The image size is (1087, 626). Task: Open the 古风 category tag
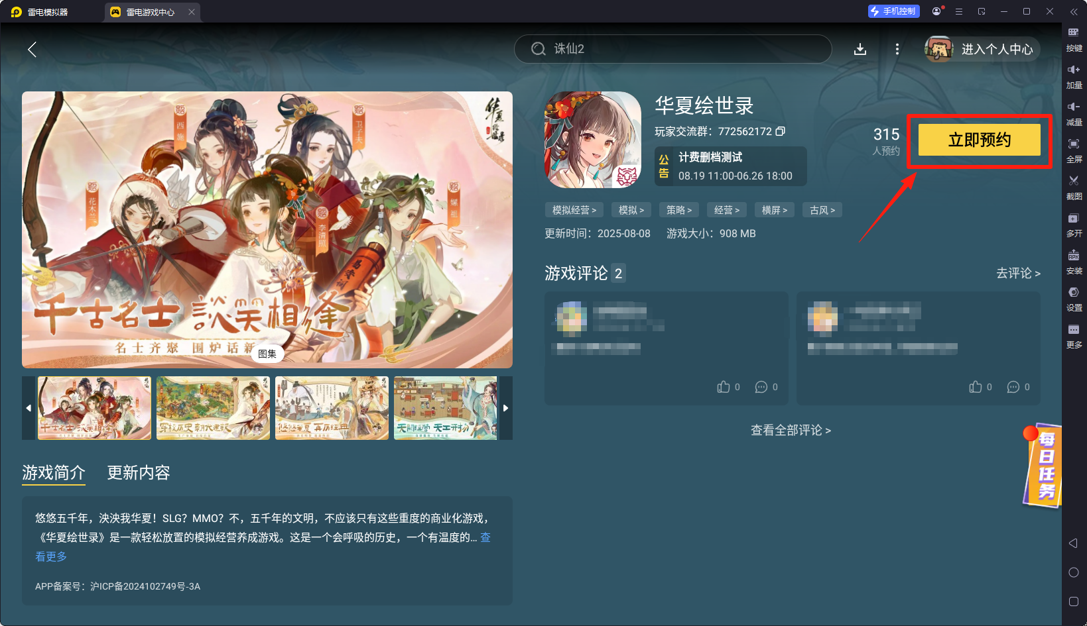pyautogui.click(x=822, y=210)
